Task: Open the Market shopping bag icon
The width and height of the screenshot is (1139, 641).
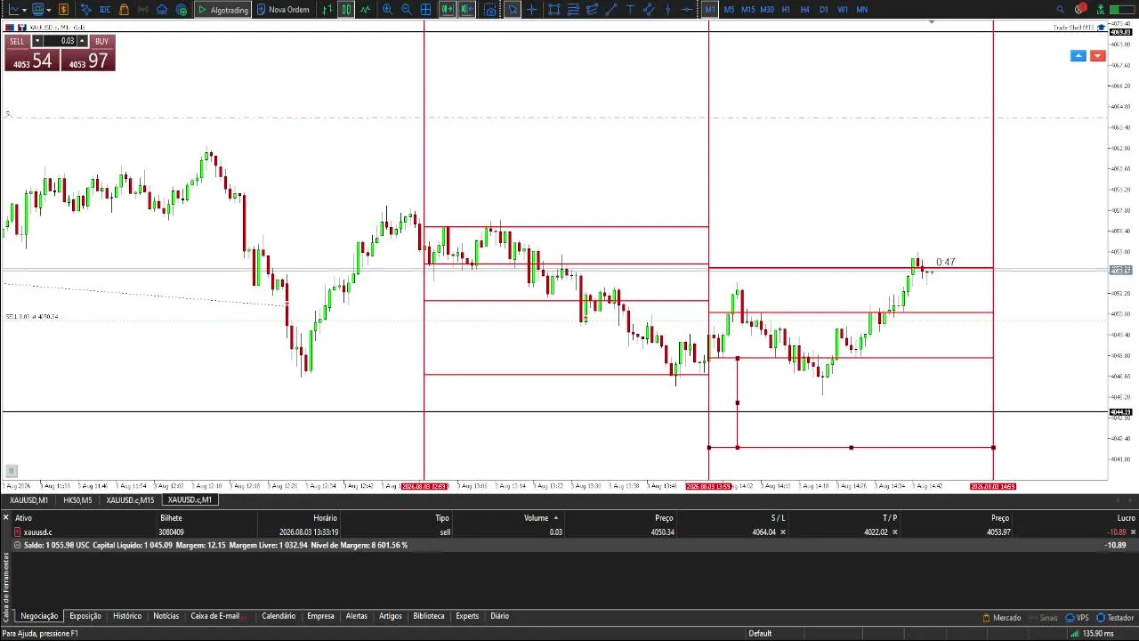Action: 124,10
